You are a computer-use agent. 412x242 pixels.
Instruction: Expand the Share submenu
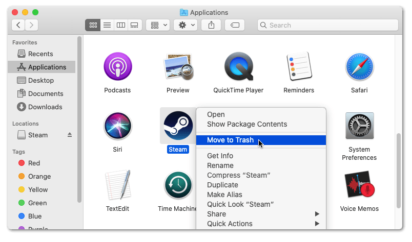(x=261, y=214)
